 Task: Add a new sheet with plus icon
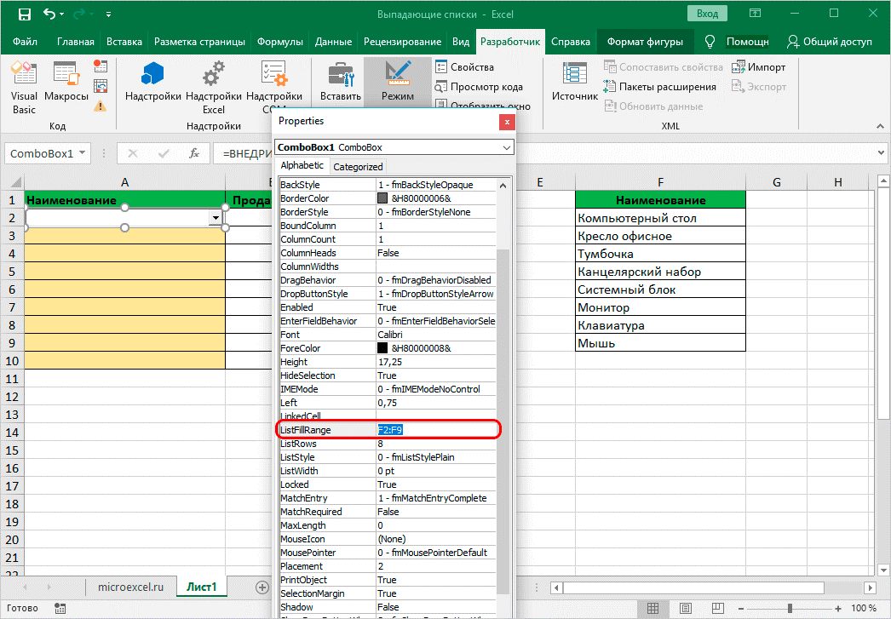[x=262, y=587]
